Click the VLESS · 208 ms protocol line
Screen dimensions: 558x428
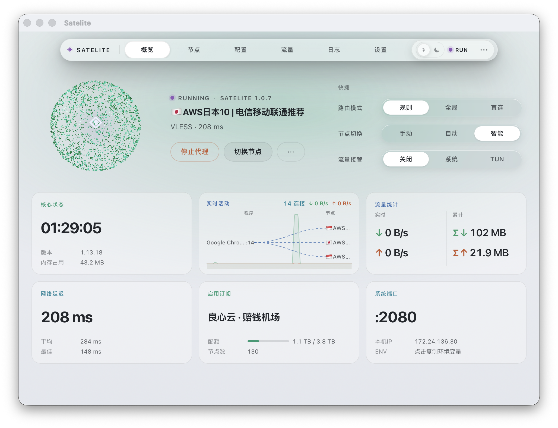[197, 127]
